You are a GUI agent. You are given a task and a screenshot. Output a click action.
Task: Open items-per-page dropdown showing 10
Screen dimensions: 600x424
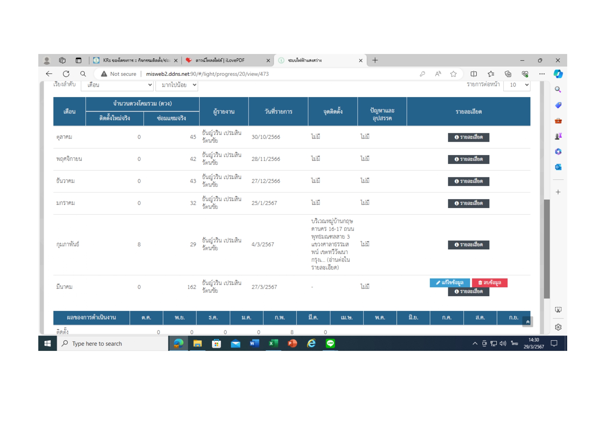click(517, 85)
